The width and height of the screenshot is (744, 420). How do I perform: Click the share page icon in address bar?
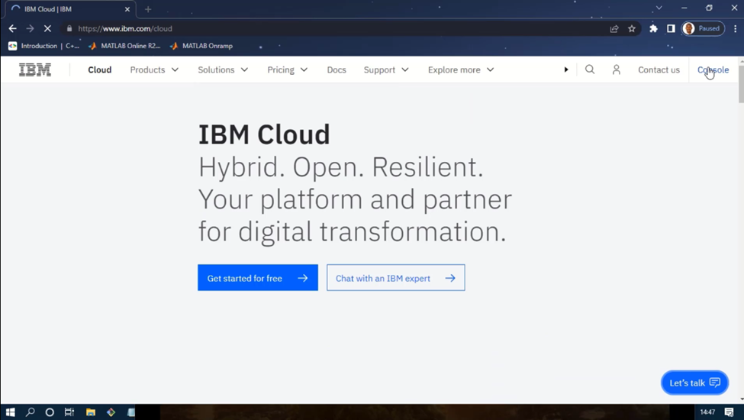(x=614, y=28)
